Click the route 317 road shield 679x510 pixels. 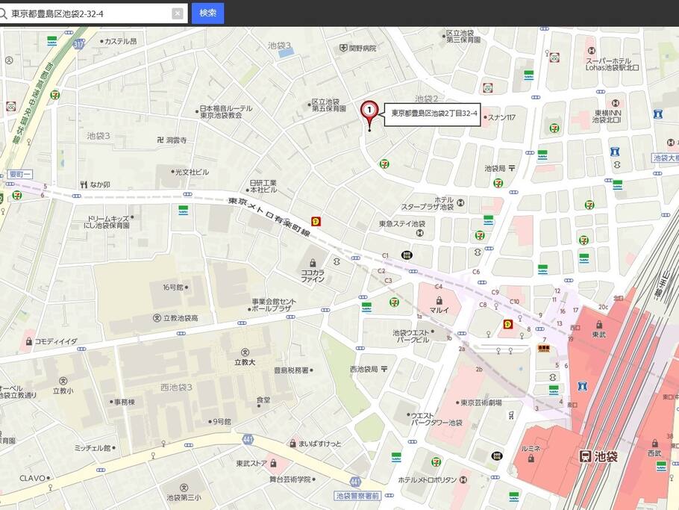pos(79,44)
